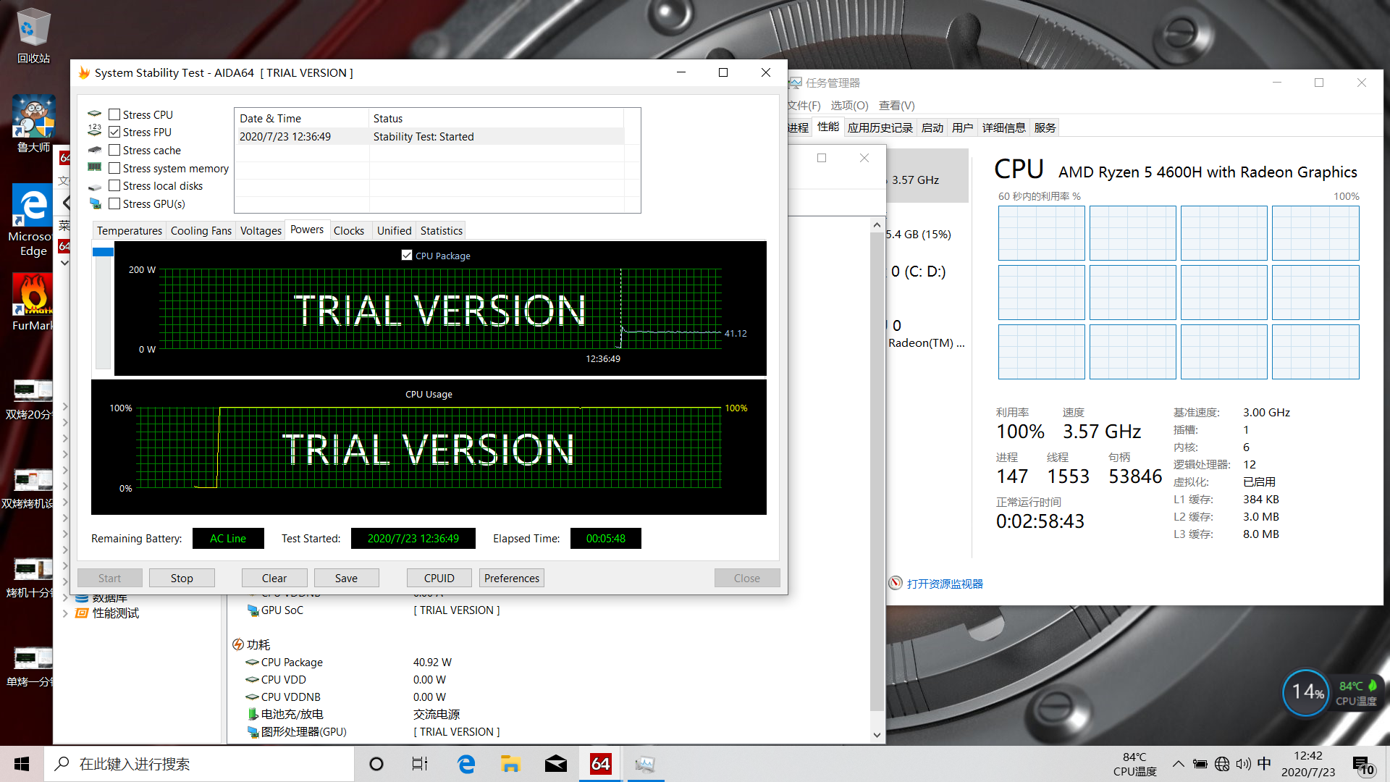
Task: Click the Cooling Fans tab icon
Action: 201,230
